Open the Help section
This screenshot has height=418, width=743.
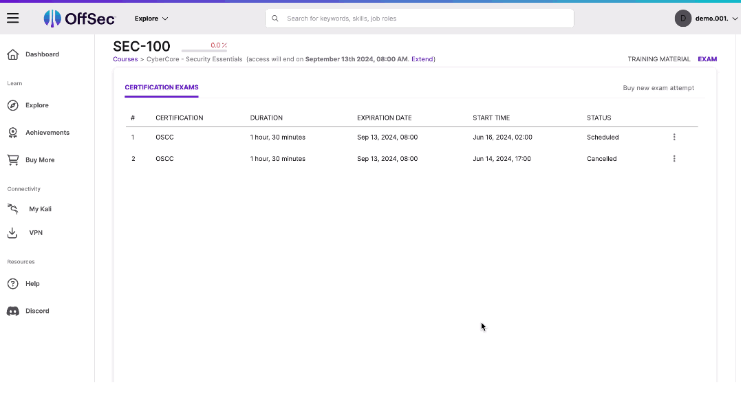(34, 283)
